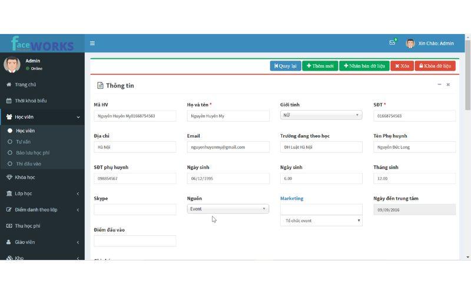Click the hamburger menu toggle icon
The width and height of the screenshot is (471, 294).
(92, 44)
